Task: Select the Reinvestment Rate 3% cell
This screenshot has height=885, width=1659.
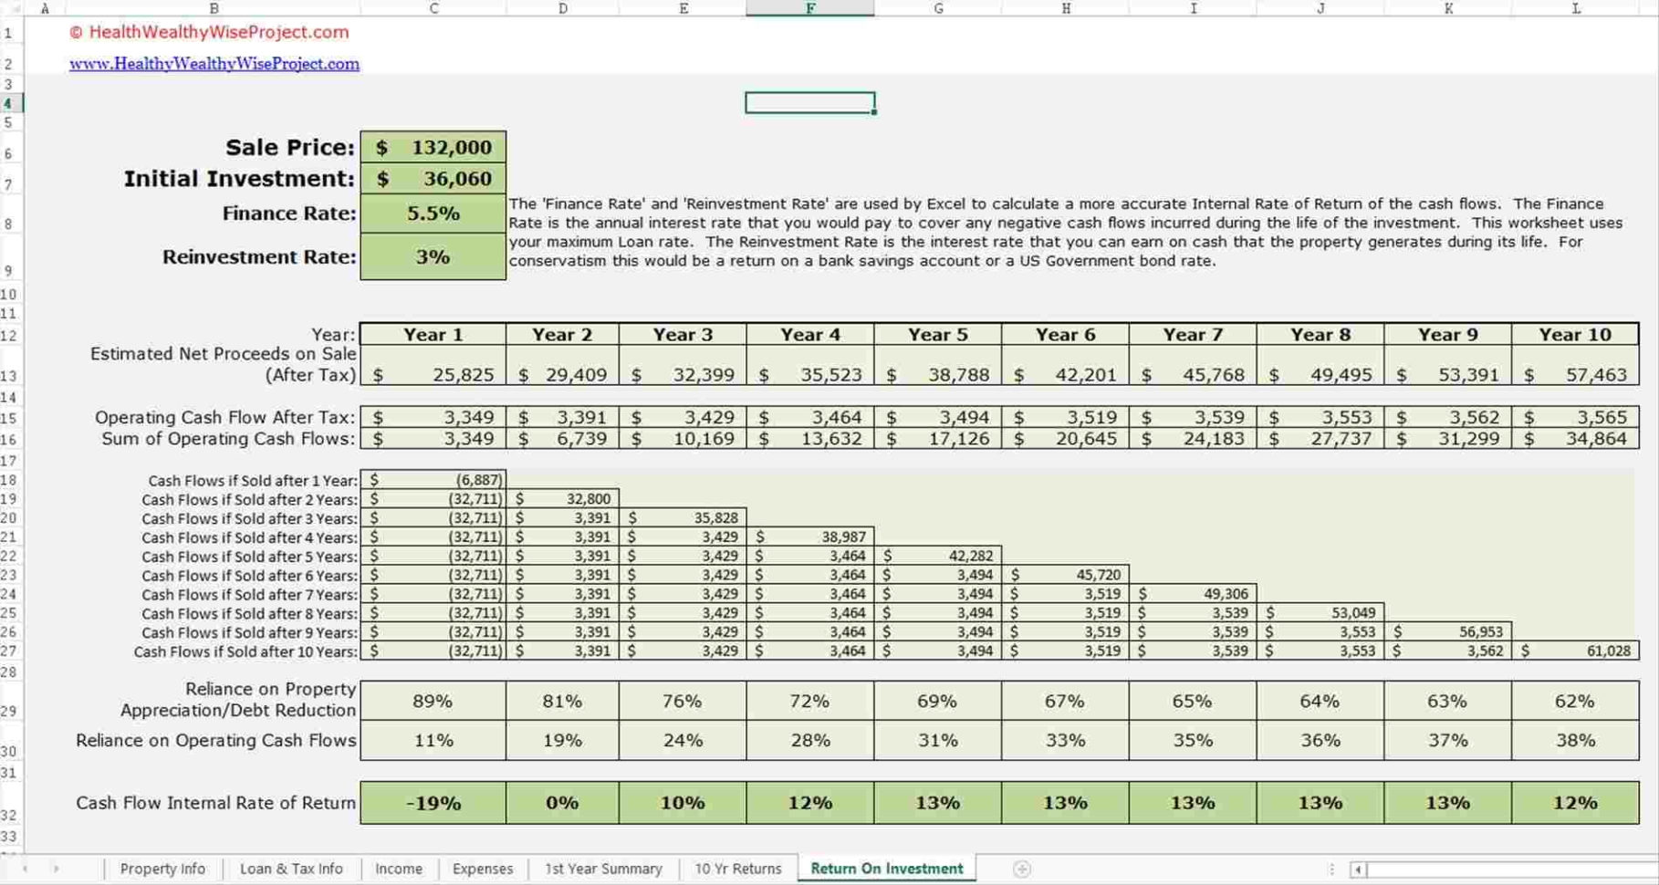Action: click(433, 256)
